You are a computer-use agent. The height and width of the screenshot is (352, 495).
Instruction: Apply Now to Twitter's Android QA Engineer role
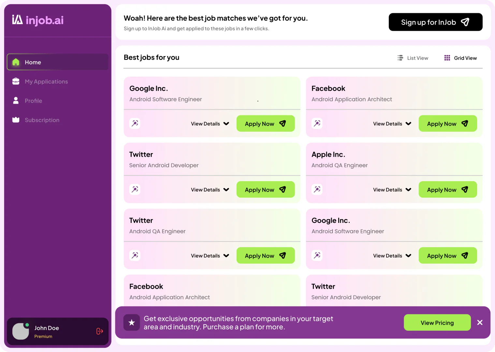point(265,255)
